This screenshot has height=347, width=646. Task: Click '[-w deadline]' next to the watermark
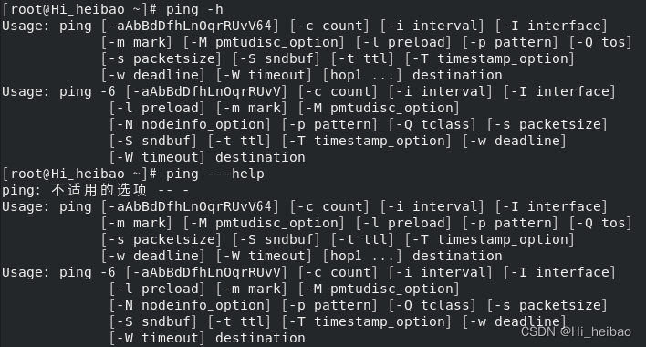pos(515,321)
